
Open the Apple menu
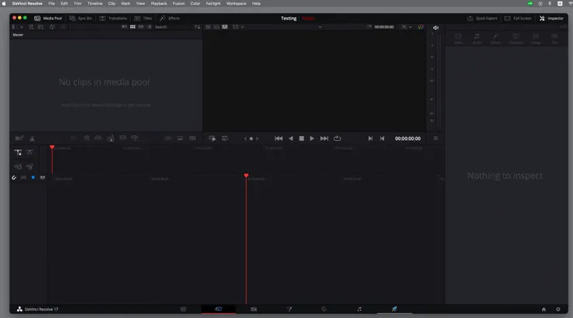coord(4,4)
